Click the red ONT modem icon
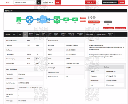128x104 pixels. [94, 22]
